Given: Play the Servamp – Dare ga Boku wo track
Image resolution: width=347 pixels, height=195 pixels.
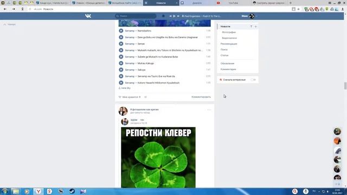Looking at the screenshot, I should pyautogui.click(x=121, y=37).
